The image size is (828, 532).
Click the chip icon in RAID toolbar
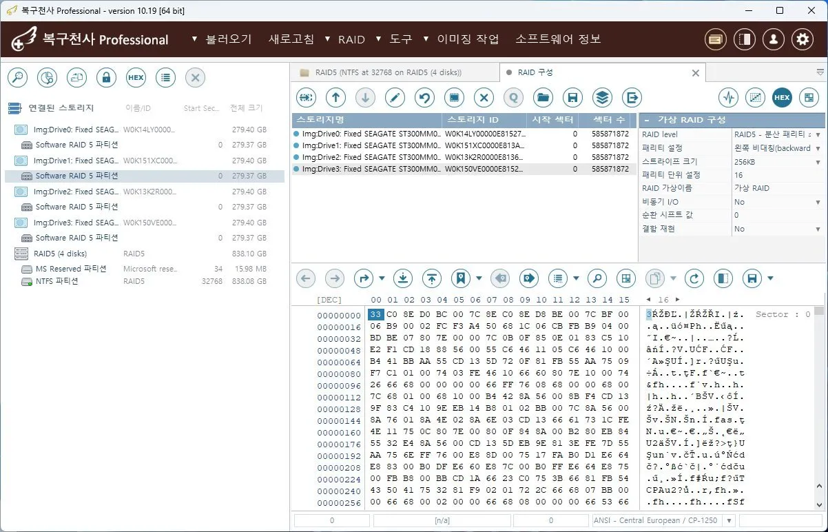[x=454, y=98]
